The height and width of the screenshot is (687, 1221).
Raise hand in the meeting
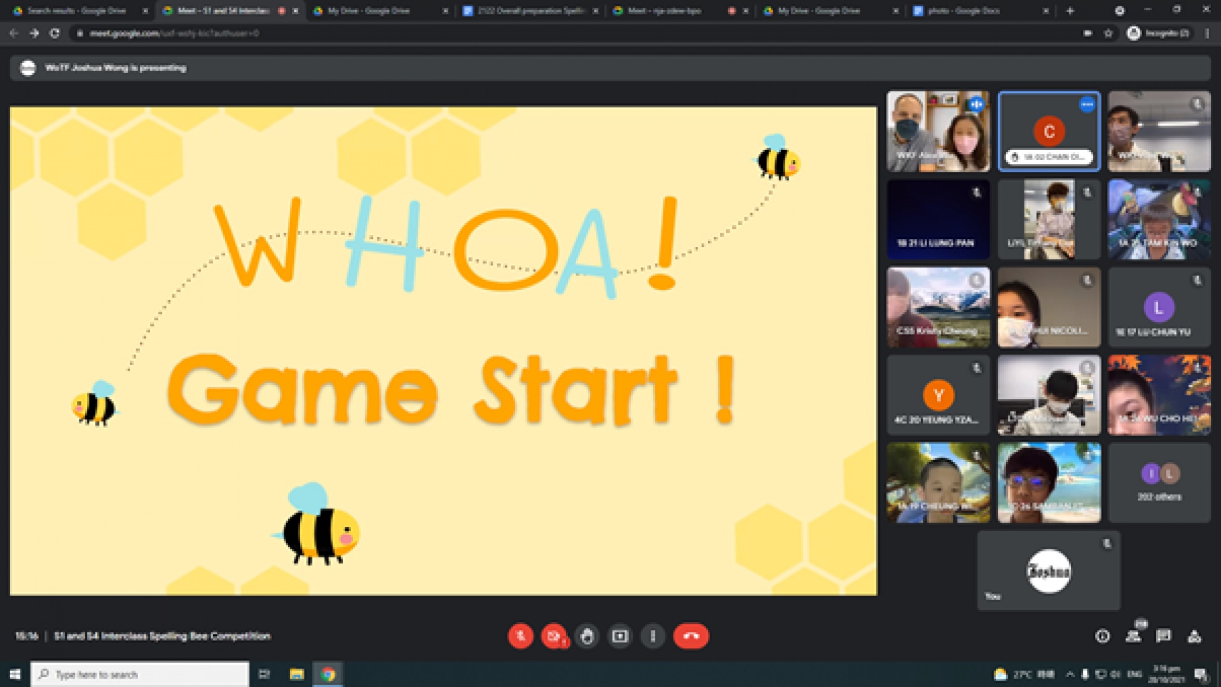[587, 636]
